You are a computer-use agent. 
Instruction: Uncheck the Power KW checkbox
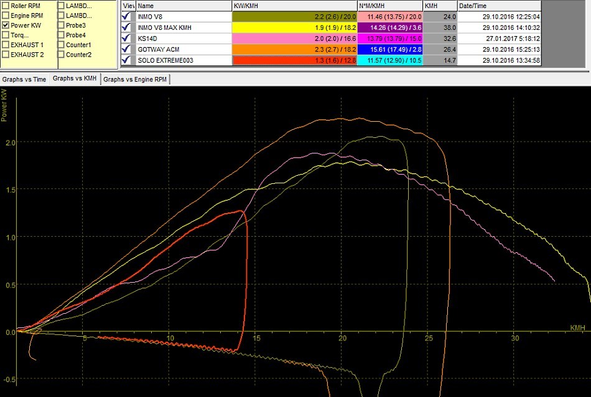(6, 25)
